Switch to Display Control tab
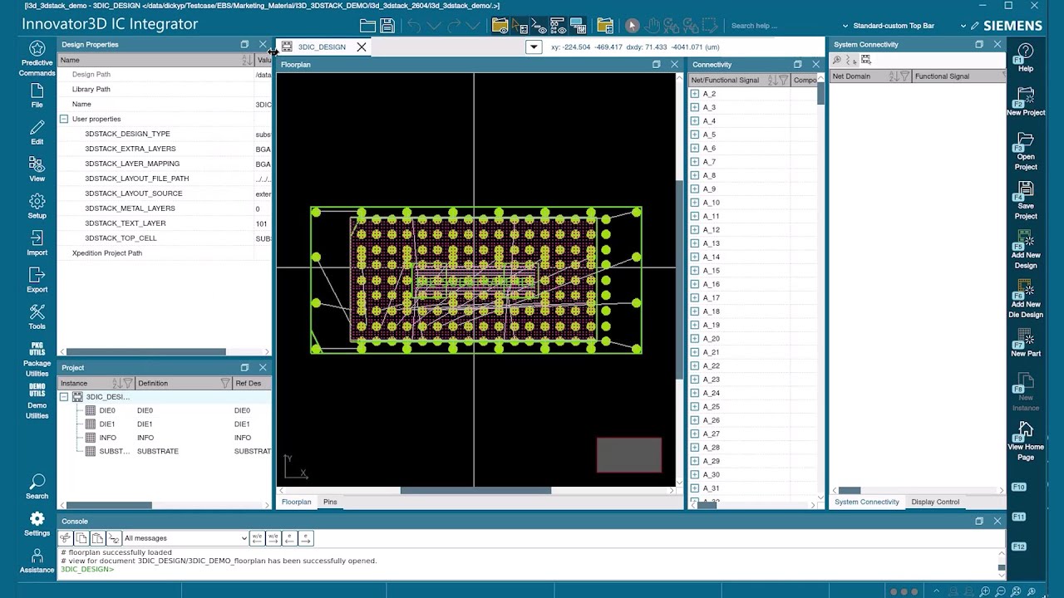Image resolution: width=1064 pixels, height=598 pixels. tap(935, 502)
